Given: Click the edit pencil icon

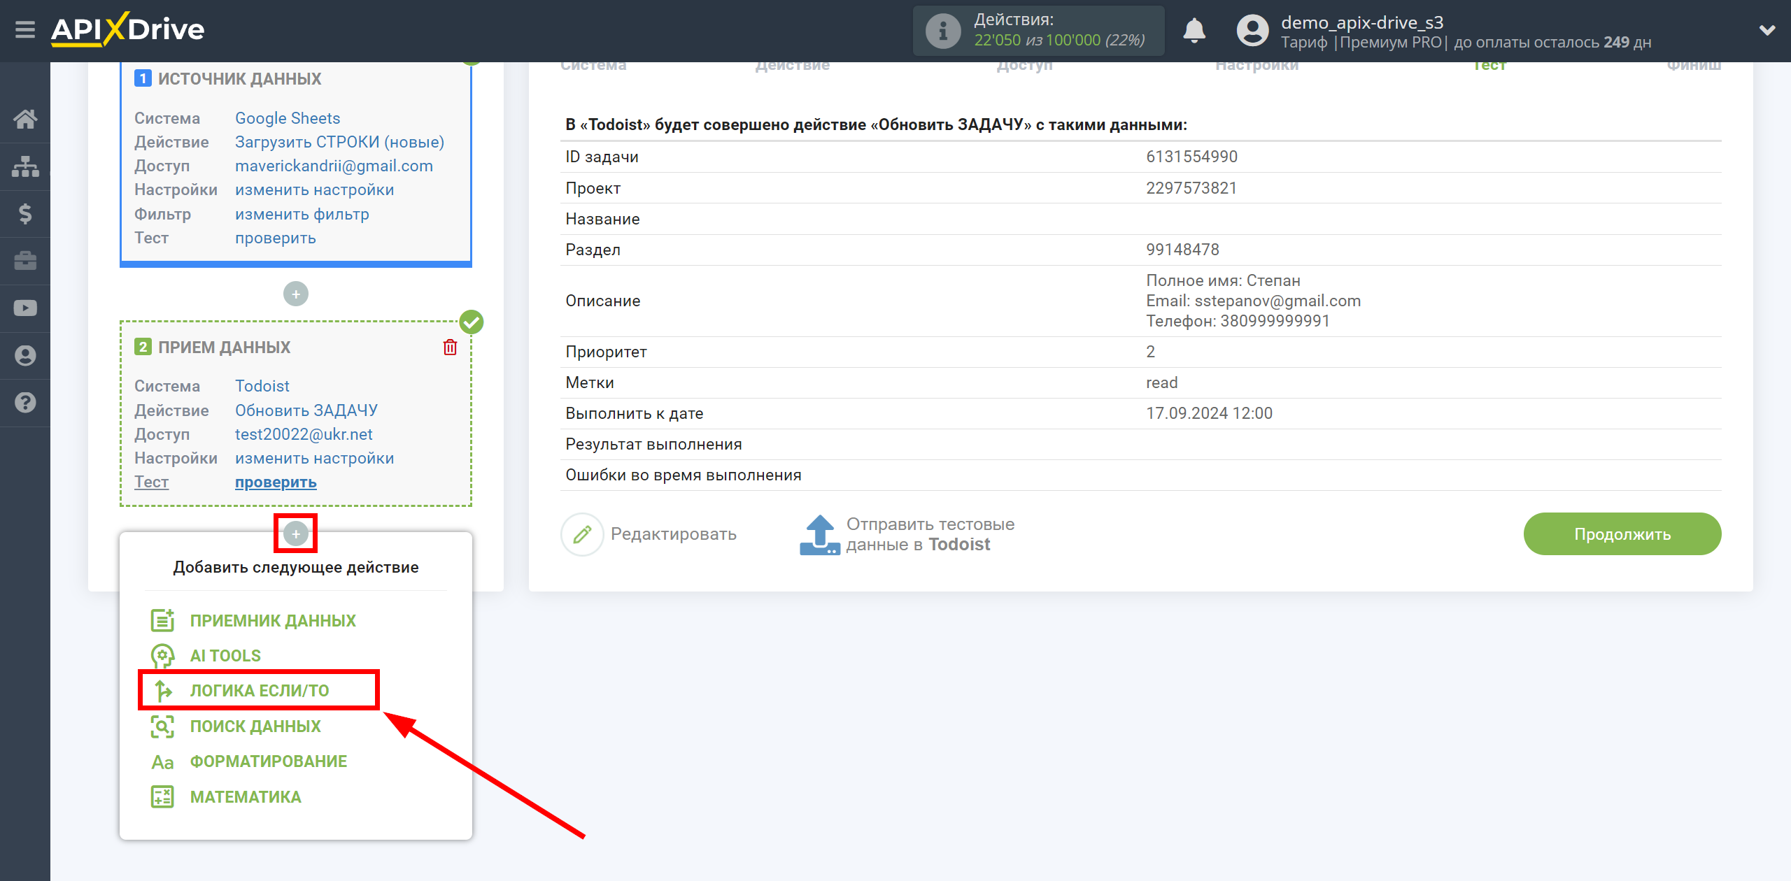Looking at the screenshot, I should coord(582,534).
